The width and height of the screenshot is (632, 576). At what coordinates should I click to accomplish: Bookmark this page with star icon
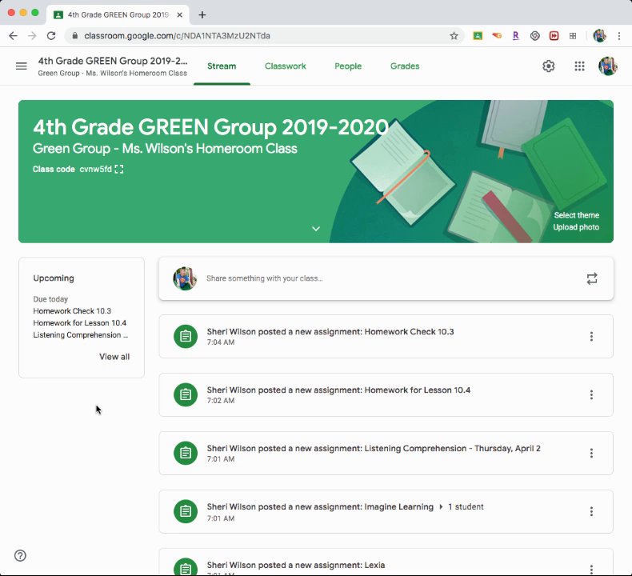(454, 36)
